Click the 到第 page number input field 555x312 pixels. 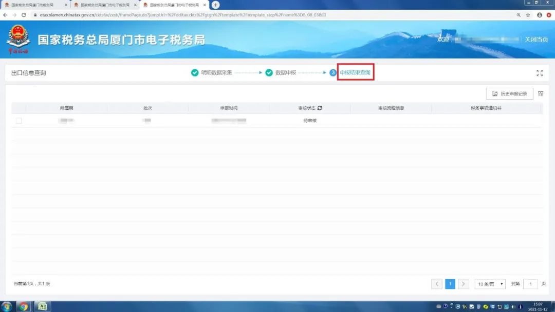point(530,284)
